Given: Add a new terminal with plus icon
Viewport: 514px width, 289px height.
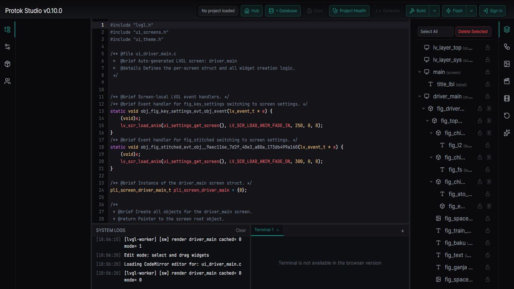Looking at the screenshot, I should click(x=403, y=231).
